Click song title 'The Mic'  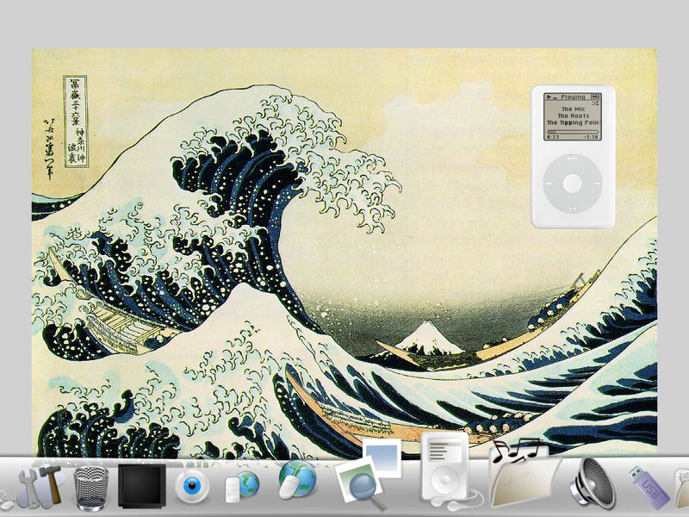click(573, 109)
